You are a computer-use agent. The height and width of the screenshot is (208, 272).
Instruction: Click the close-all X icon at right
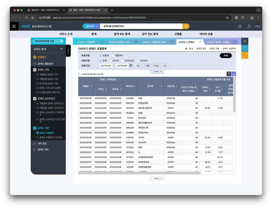[x=244, y=41]
